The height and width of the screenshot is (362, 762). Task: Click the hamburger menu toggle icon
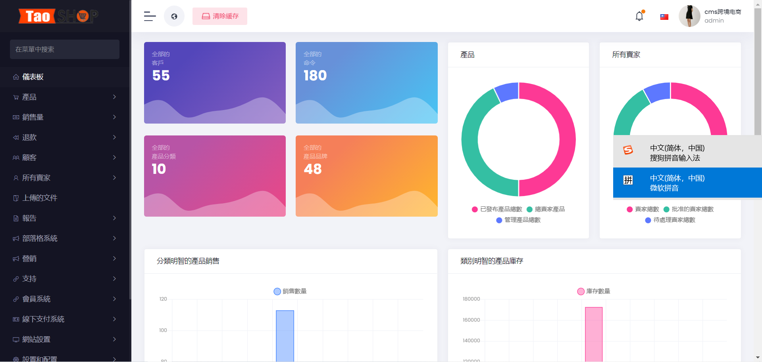coord(150,16)
